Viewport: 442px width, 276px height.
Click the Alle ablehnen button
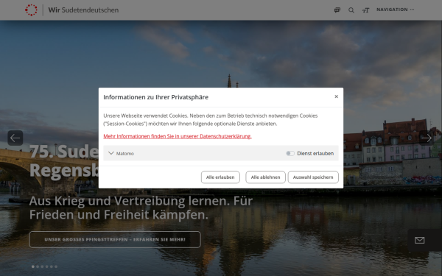[x=265, y=177]
